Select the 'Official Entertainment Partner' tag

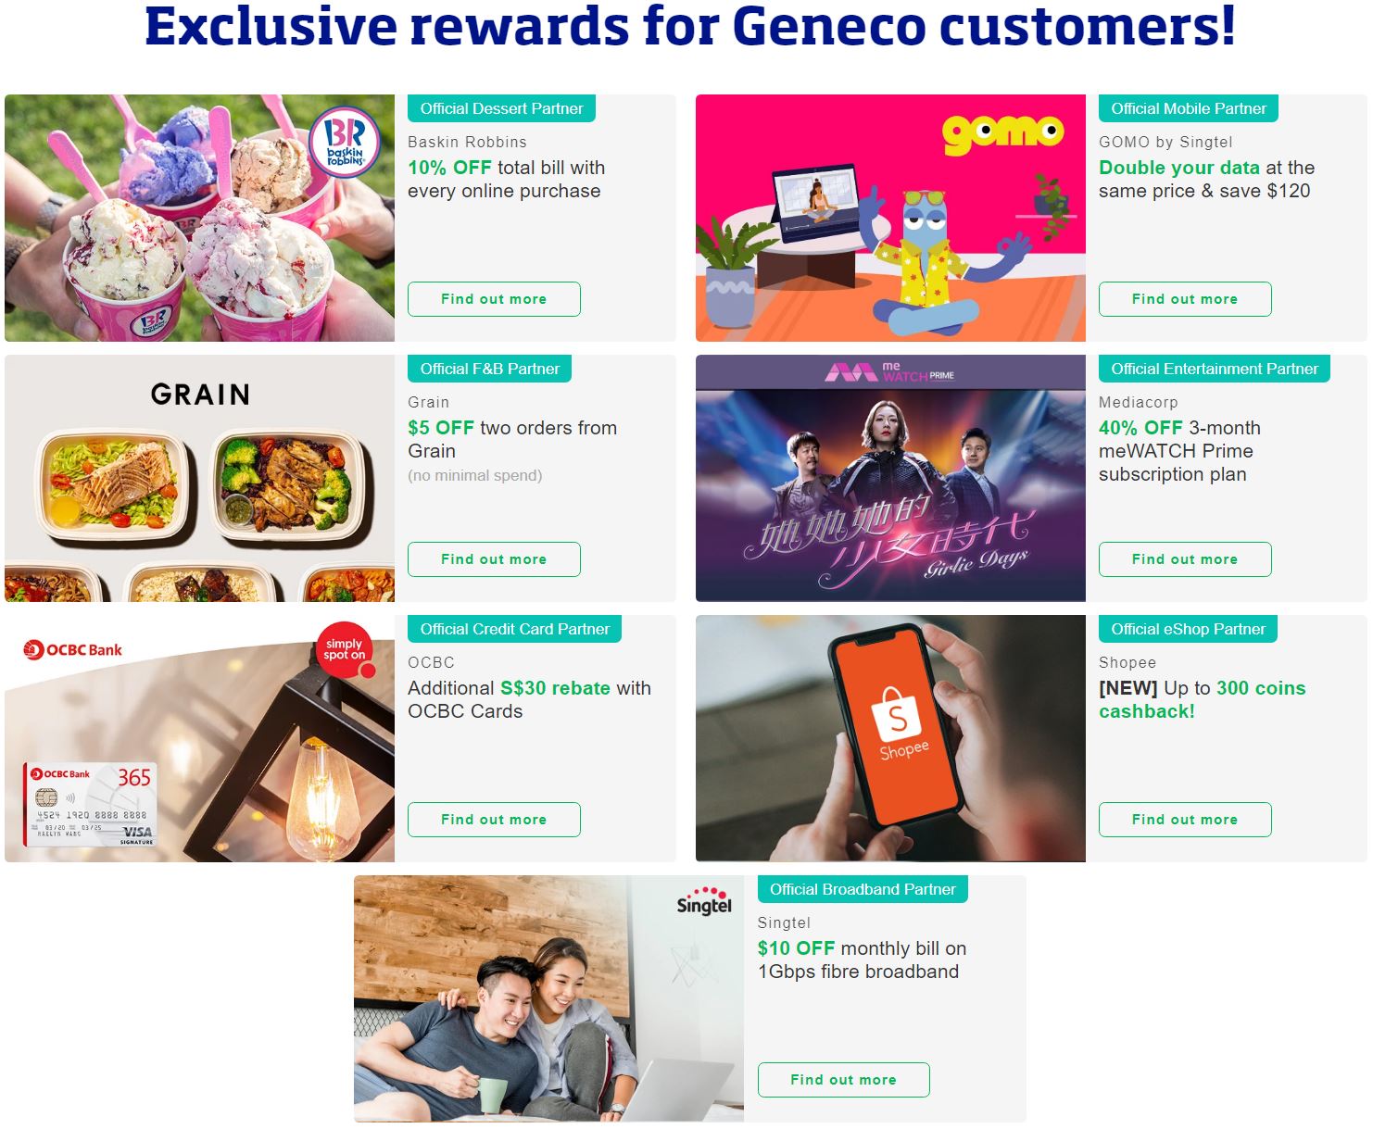pyautogui.click(x=1215, y=369)
